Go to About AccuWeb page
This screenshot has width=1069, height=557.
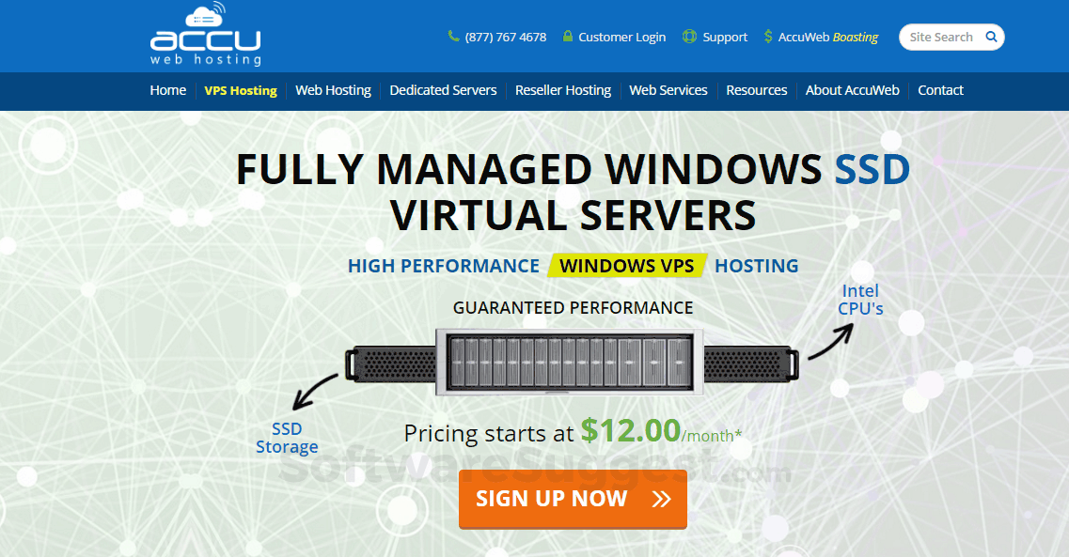pyautogui.click(x=852, y=90)
